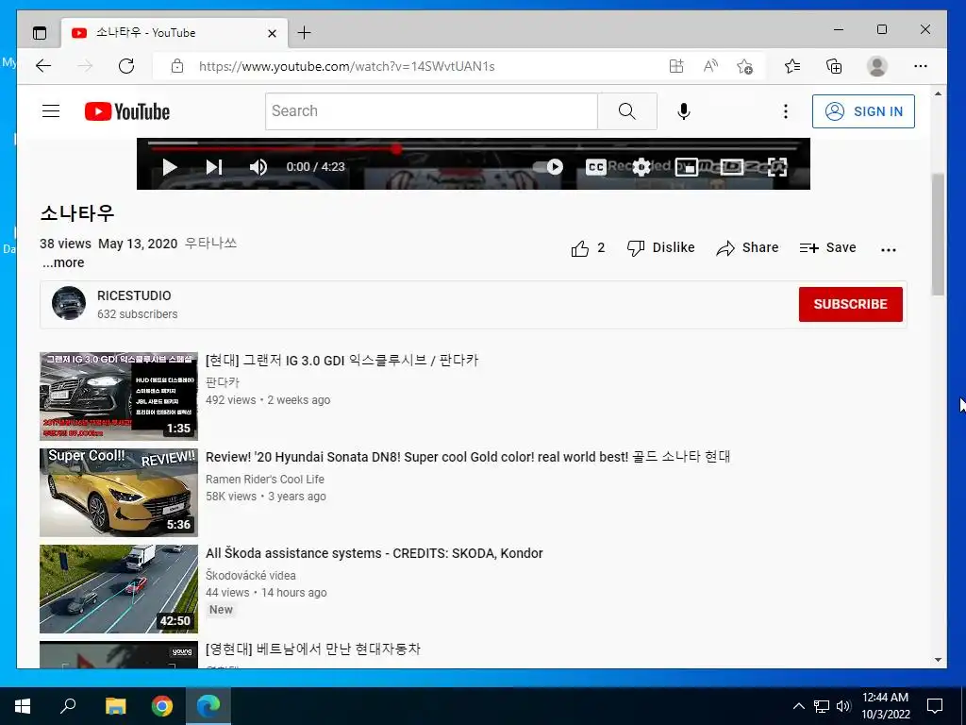Open the Windows Start menu
This screenshot has height=725, width=966.
tap(23, 706)
